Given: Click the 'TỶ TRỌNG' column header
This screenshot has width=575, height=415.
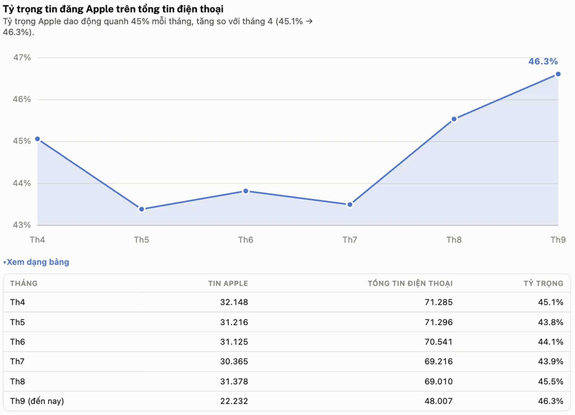Looking at the screenshot, I should click(x=543, y=283).
